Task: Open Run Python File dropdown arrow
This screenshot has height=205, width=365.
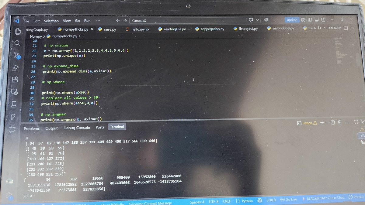Action: point(324,28)
